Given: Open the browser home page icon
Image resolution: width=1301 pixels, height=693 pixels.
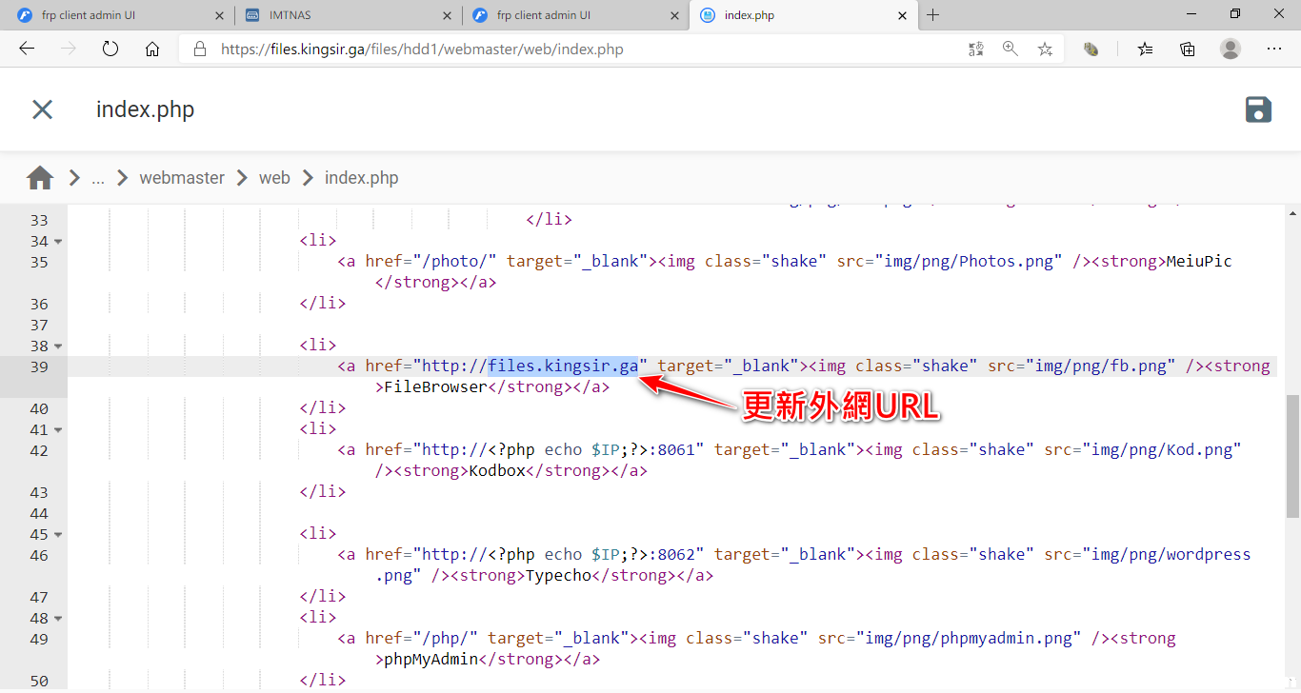Looking at the screenshot, I should [152, 49].
